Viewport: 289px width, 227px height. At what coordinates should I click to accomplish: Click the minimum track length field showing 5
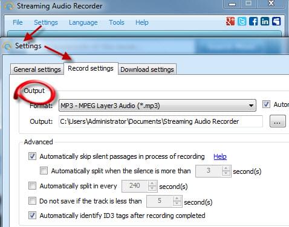point(160,201)
